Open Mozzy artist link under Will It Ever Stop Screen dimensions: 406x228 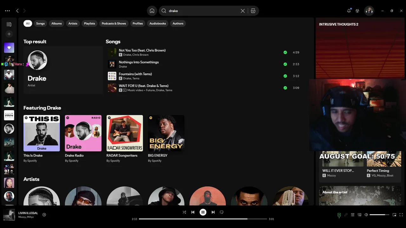(x=331, y=175)
